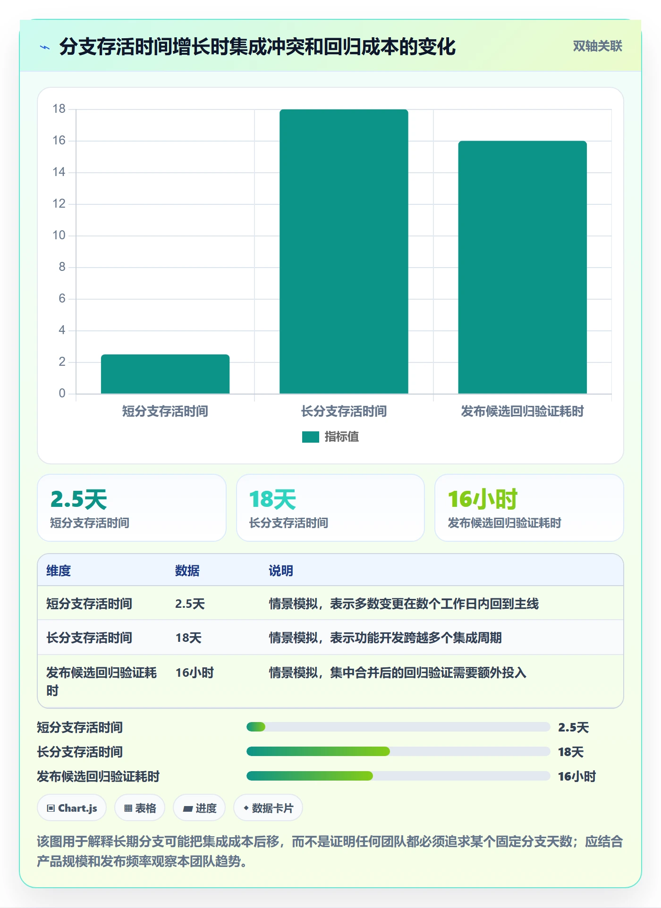
Task: Click the 发布候选回归验证耗时 bar in chart
Action: tap(522, 267)
